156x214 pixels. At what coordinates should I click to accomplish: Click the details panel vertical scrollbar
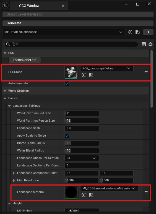coord(152,79)
